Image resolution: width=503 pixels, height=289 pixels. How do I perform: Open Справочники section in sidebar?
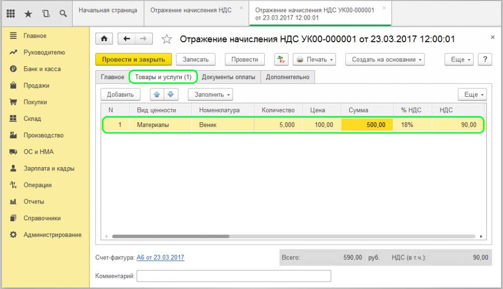[42, 218]
